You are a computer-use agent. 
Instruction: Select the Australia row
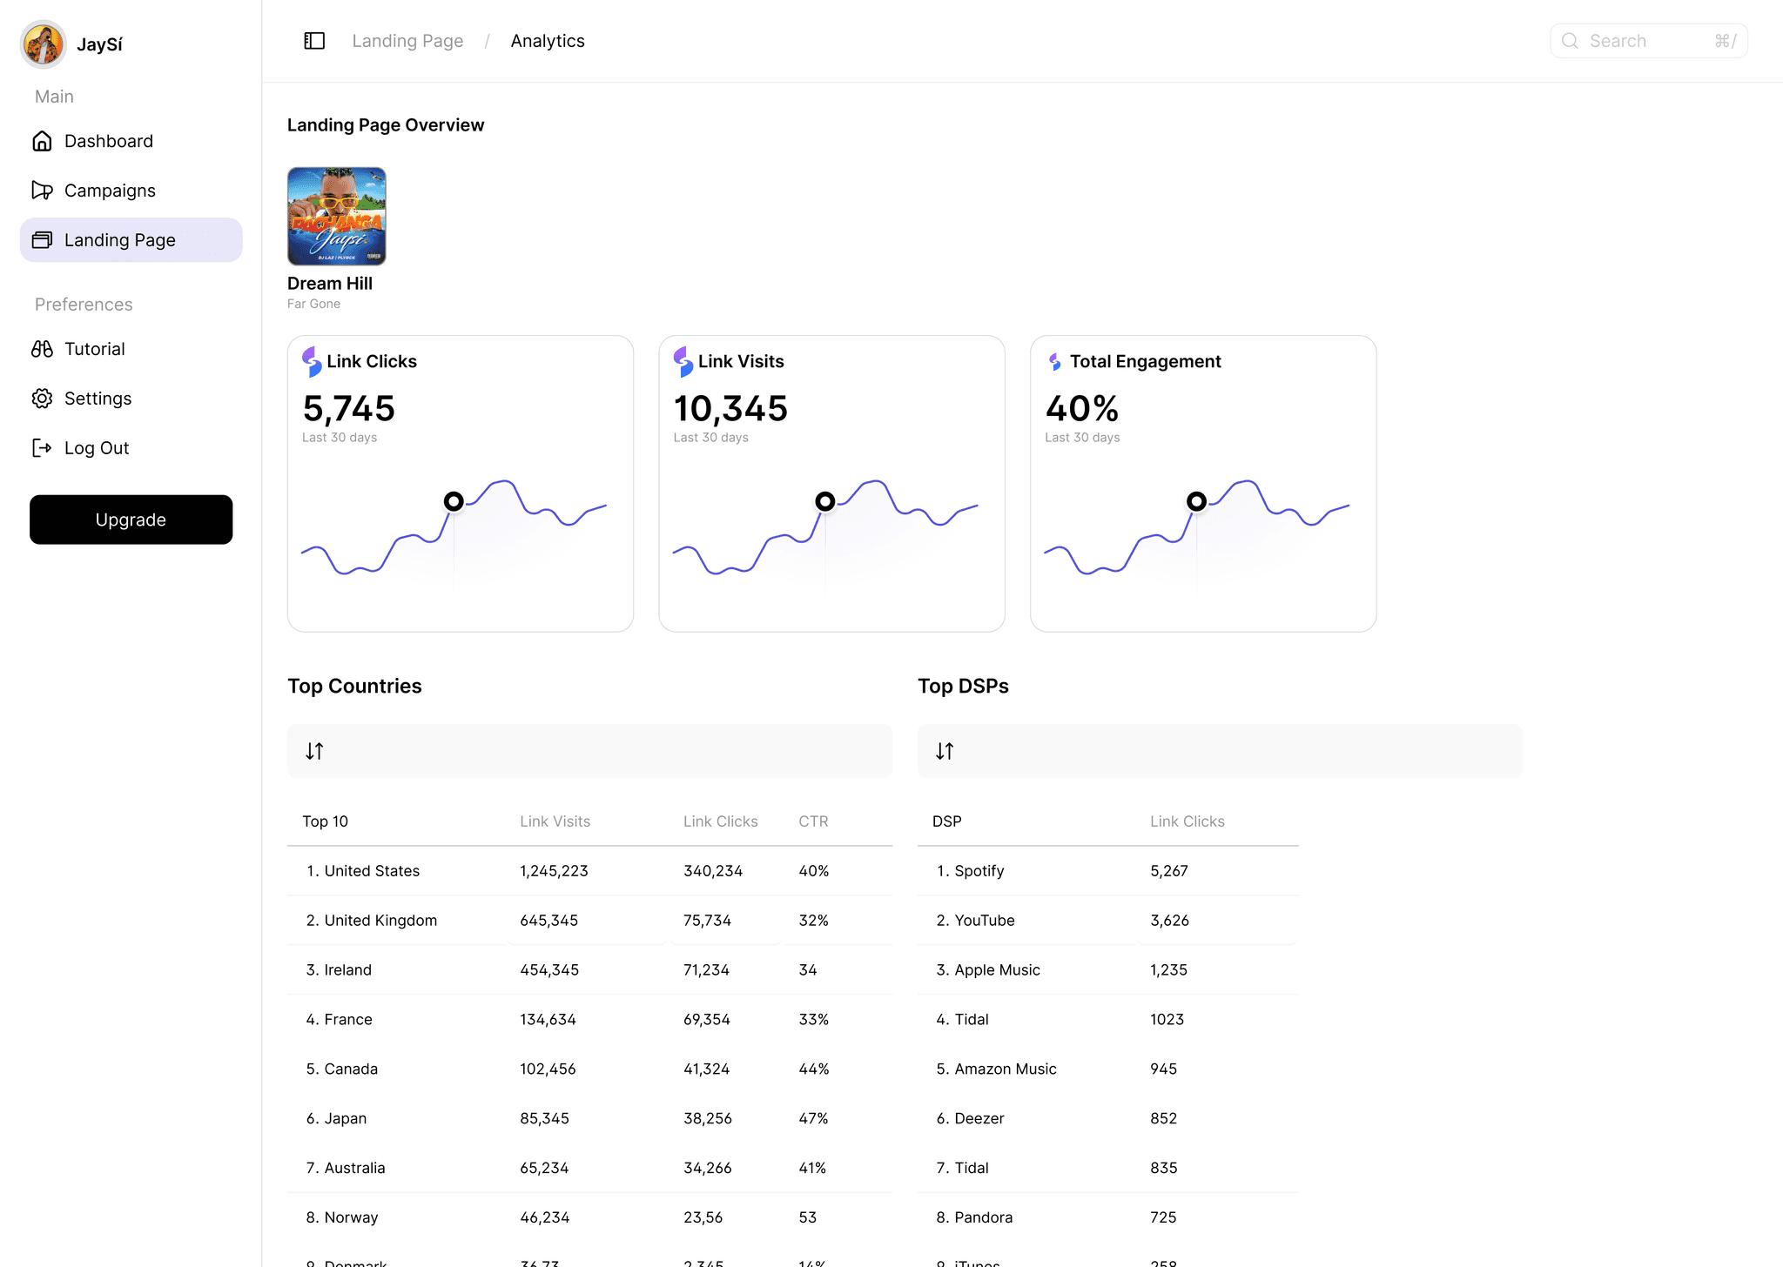pos(590,1169)
